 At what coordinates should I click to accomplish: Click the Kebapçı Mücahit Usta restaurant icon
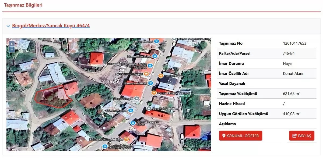pyautogui.click(x=126, y=139)
